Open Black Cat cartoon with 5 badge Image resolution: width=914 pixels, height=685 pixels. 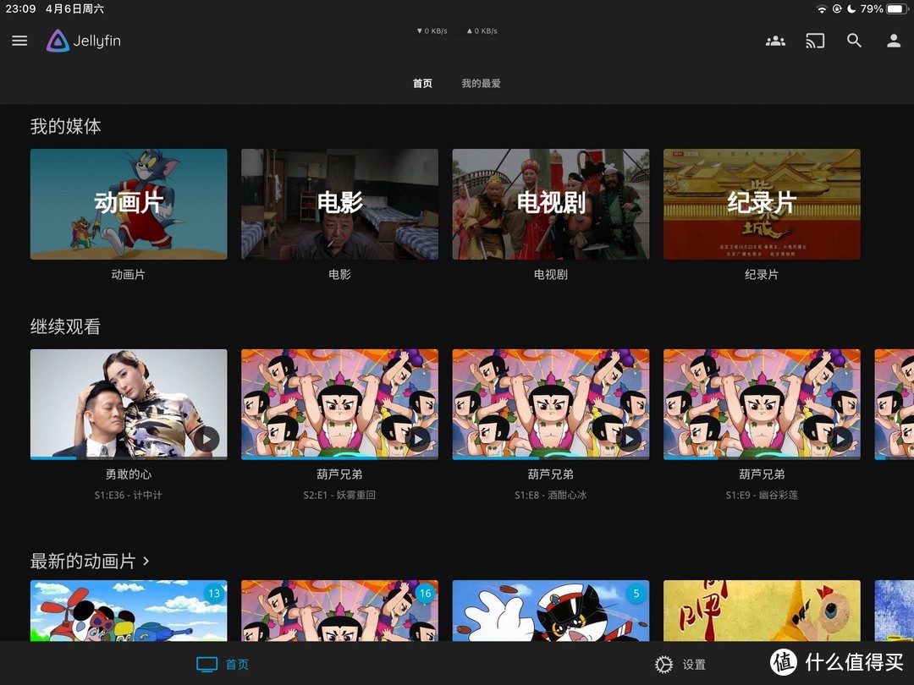point(551,611)
